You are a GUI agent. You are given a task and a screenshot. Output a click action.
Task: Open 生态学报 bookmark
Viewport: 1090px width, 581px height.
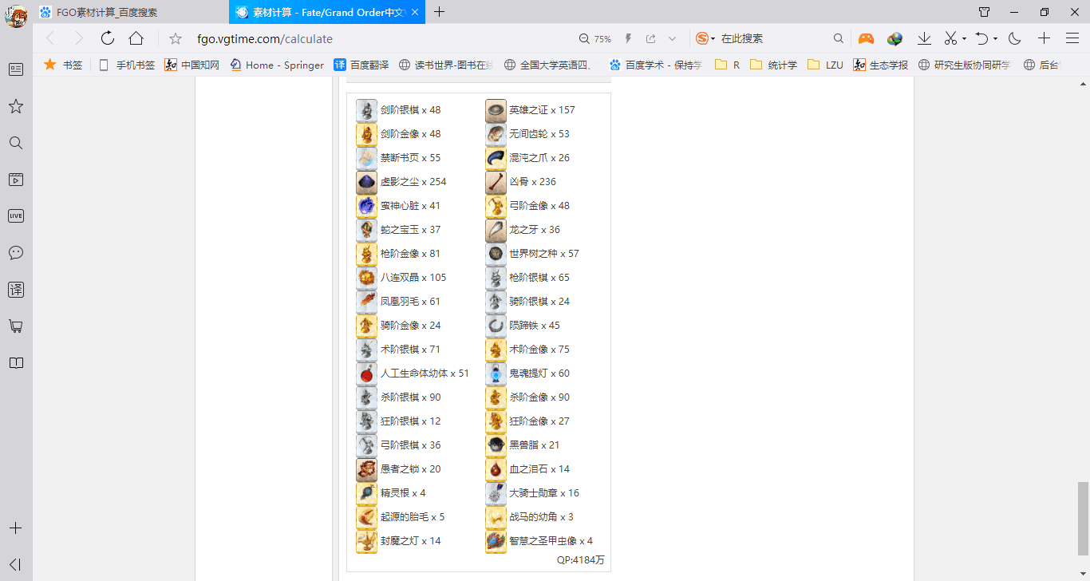880,65
